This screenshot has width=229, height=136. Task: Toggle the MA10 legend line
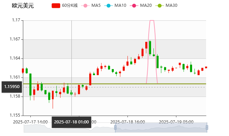pyautogui.click(x=115, y=5)
